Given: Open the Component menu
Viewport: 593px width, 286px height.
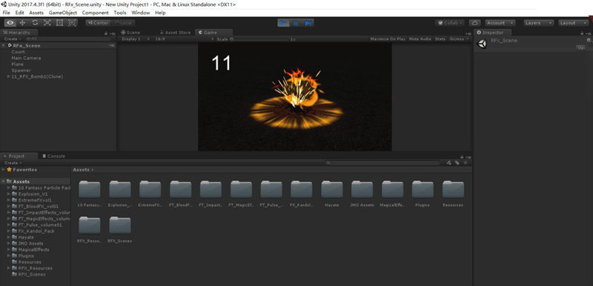Looking at the screenshot, I should click(x=96, y=13).
